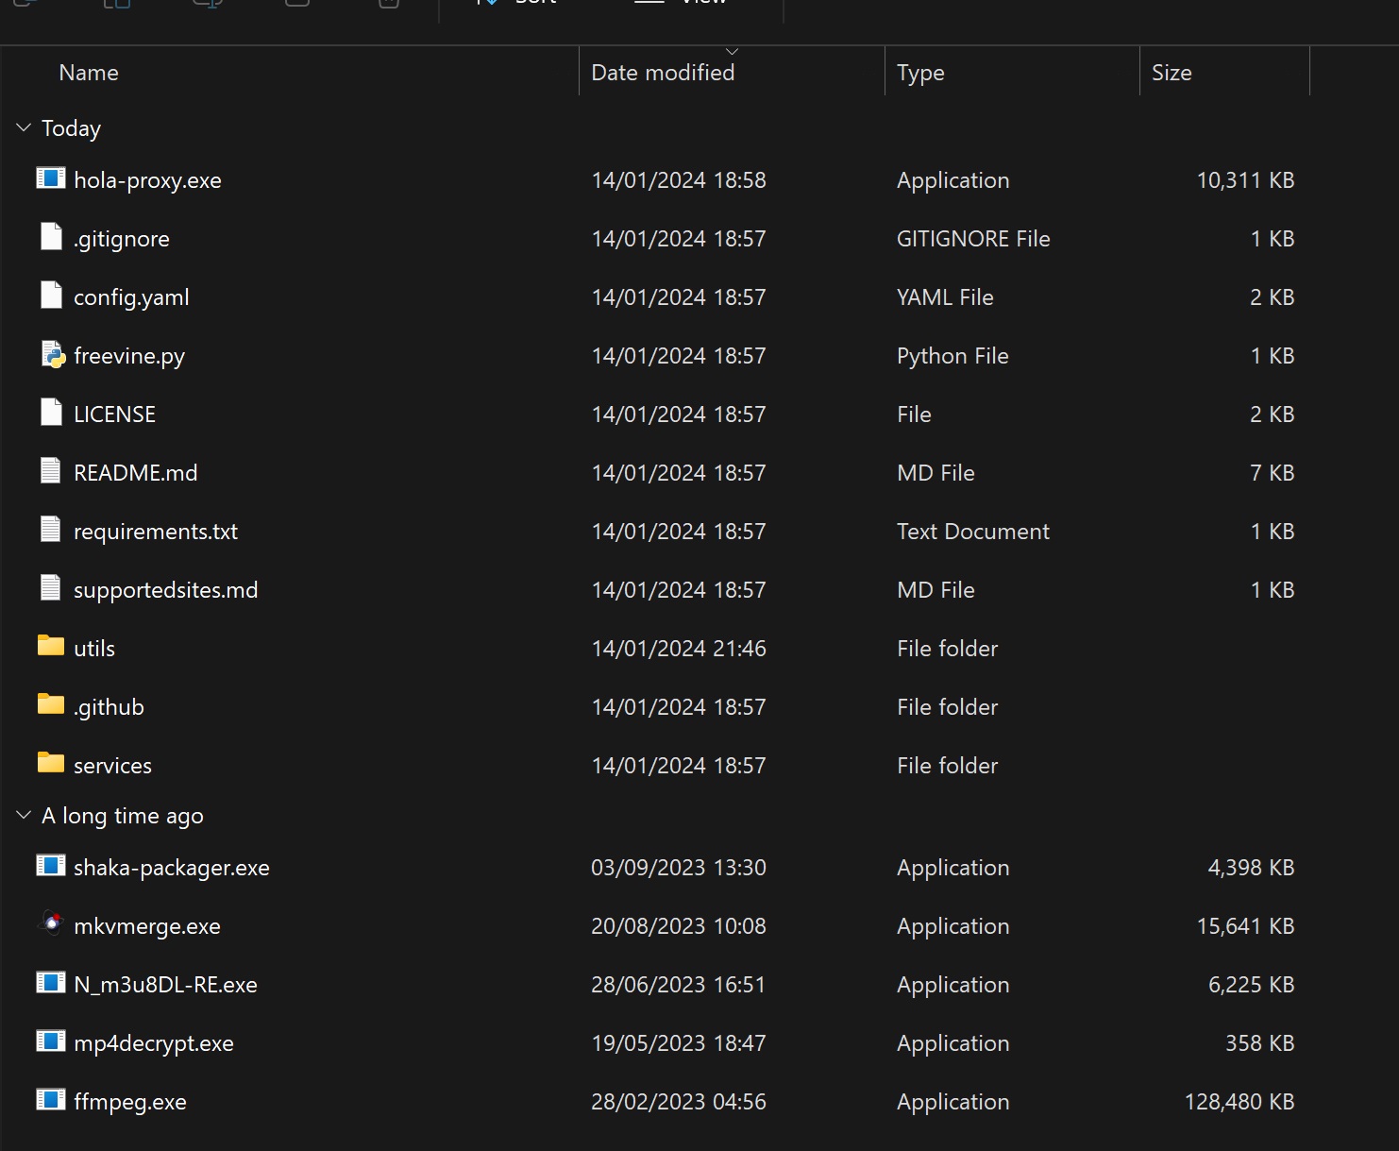The height and width of the screenshot is (1151, 1399).
Task: Select the .github folder icon
Action: [x=51, y=704]
